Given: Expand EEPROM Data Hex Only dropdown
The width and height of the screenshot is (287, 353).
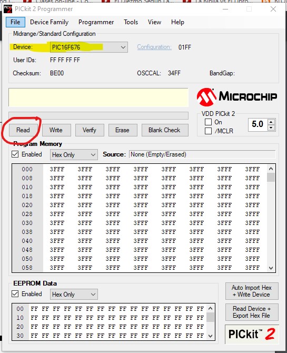Looking at the screenshot, I should coord(74,294).
